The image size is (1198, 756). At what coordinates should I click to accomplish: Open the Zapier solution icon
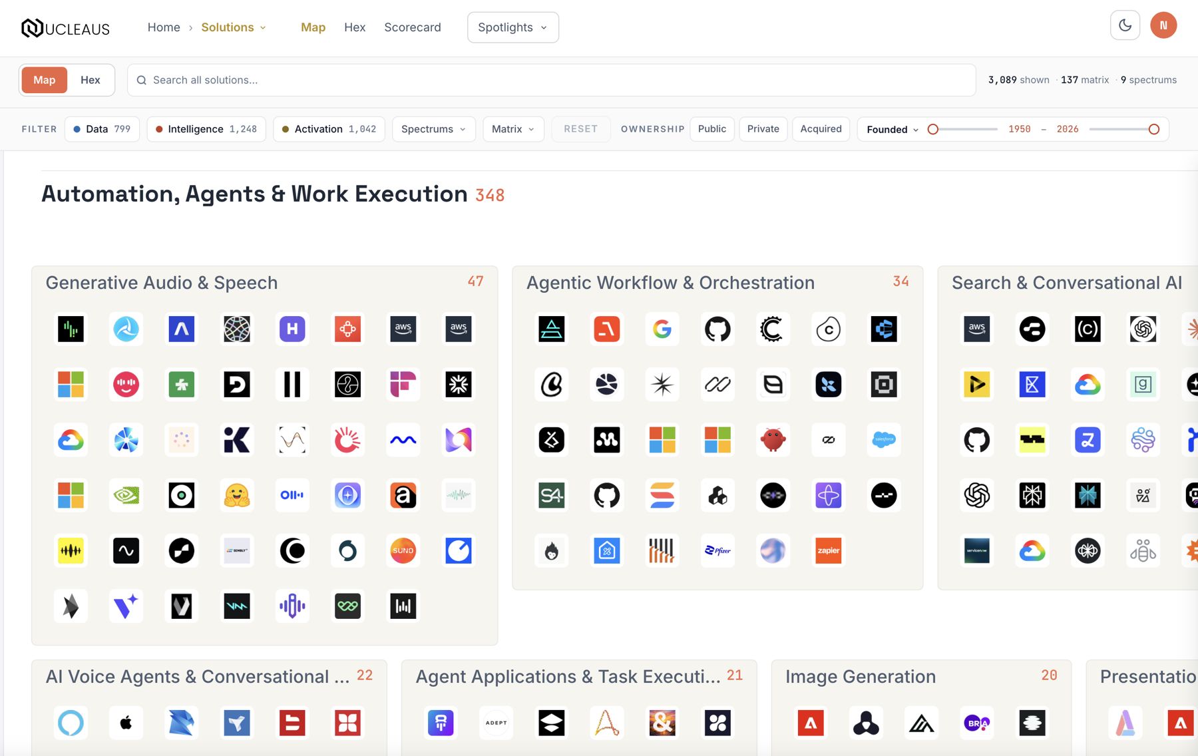pyautogui.click(x=829, y=550)
